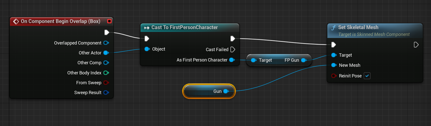Select the Cast To FirstPersonCharacter node title
The image size is (431, 126).
point(184,27)
